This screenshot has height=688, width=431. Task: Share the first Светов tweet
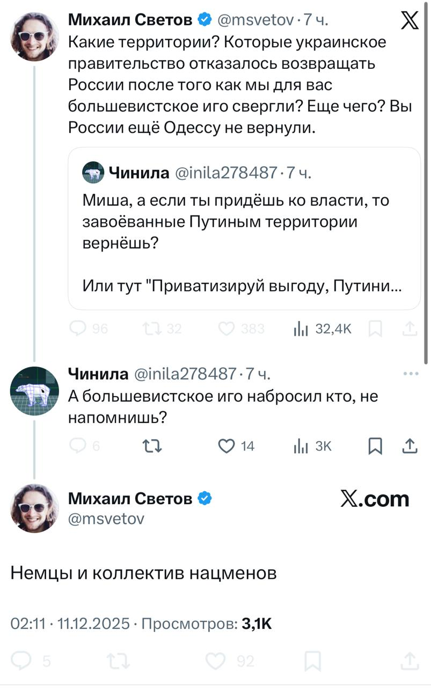[410, 328]
